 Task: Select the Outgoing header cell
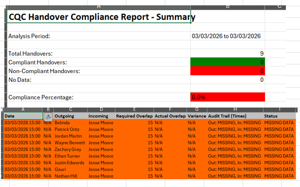coord(71,116)
